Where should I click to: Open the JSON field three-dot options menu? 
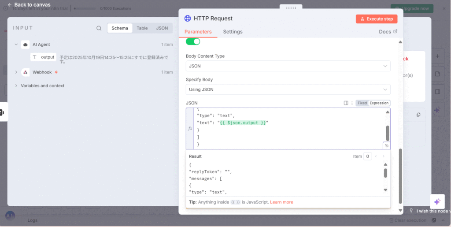pos(351,103)
